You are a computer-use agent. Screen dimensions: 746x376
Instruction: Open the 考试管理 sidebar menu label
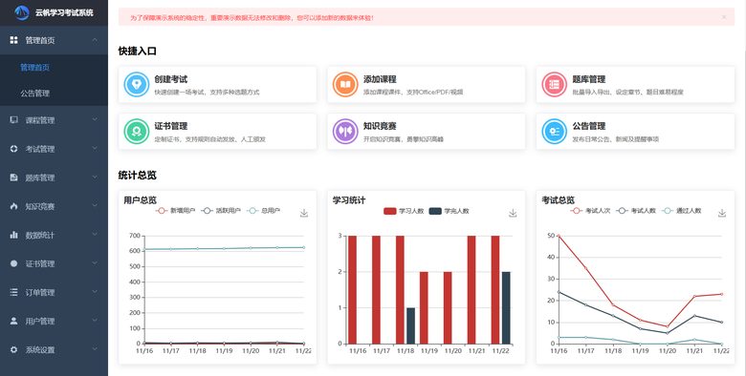(x=40, y=149)
